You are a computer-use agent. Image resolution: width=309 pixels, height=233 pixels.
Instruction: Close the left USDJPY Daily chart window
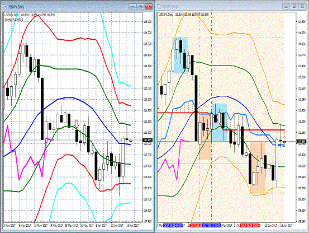click(x=149, y=7)
